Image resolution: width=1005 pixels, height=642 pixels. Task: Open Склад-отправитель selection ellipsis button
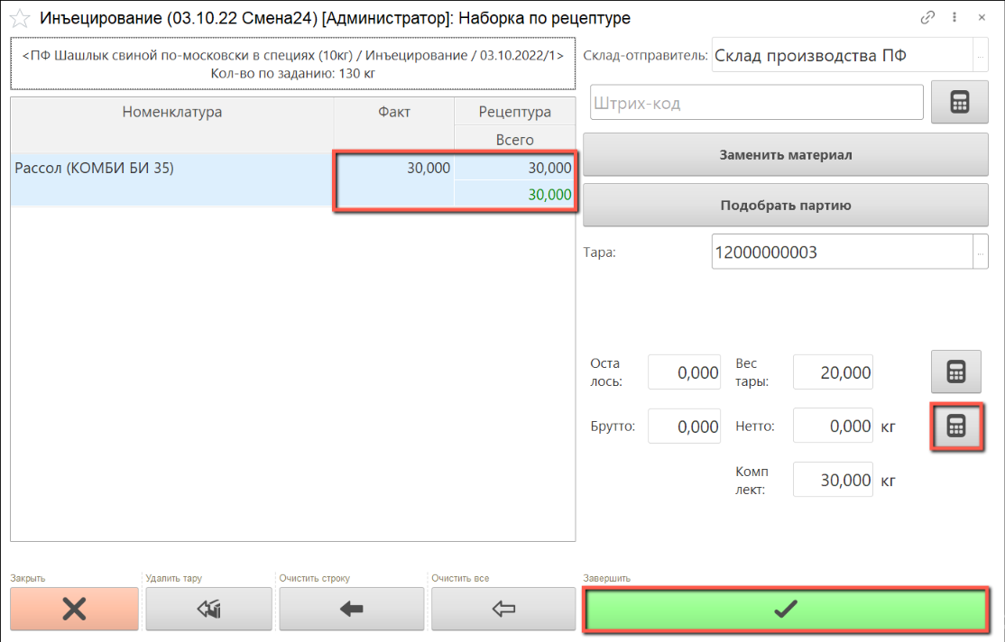(981, 56)
